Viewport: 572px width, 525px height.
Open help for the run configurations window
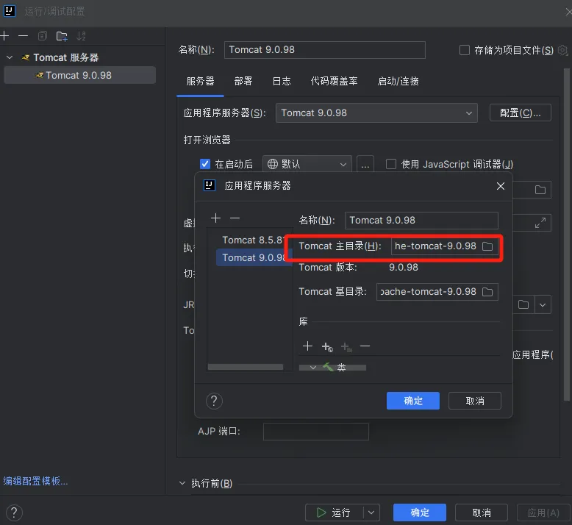click(x=14, y=512)
